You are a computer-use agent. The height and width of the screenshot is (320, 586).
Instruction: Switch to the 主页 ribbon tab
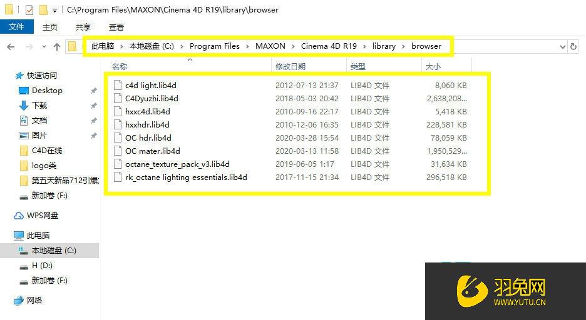[50, 27]
